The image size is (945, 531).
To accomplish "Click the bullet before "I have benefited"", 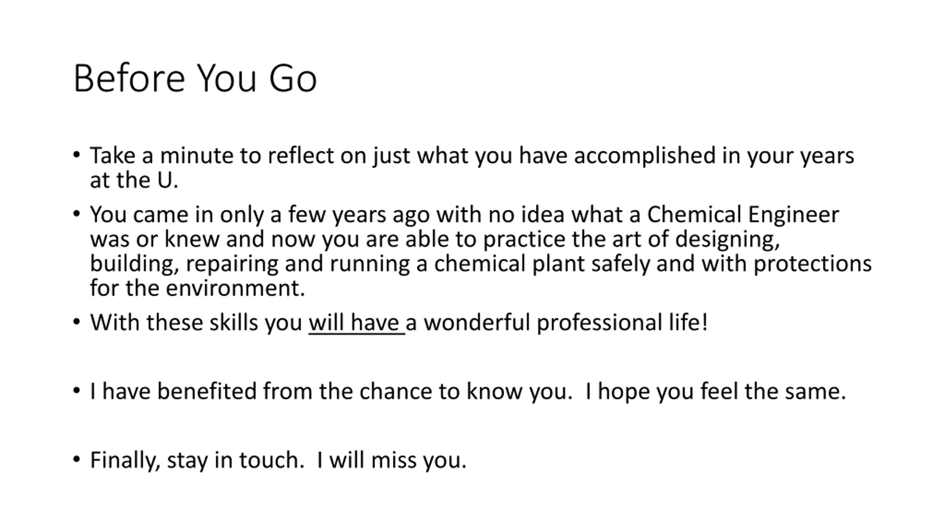I will point(76,391).
